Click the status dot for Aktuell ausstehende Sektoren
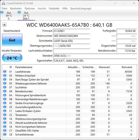The width and height of the screenshot is (139, 140). tap(5, 123)
